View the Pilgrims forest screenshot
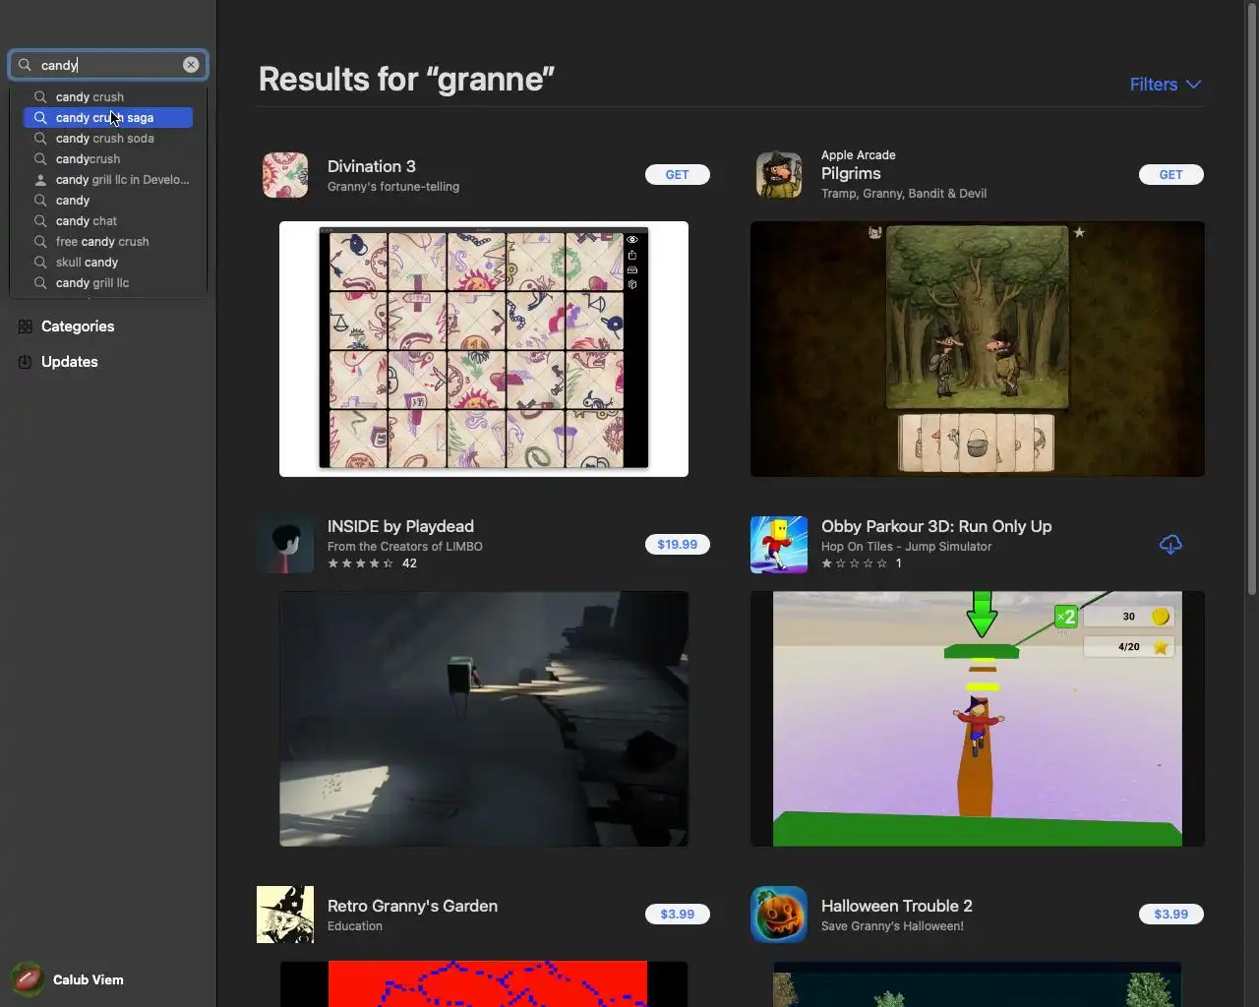Image resolution: width=1259 pixels, height=1007 pixels. pyautogui.click(x=978, y=349)
